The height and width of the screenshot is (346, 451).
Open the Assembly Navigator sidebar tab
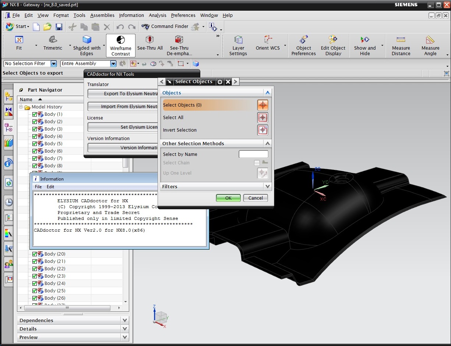click(9, 97)
